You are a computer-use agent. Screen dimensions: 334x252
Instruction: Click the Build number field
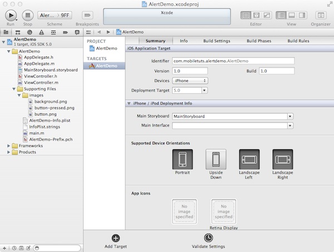[277, 71]
